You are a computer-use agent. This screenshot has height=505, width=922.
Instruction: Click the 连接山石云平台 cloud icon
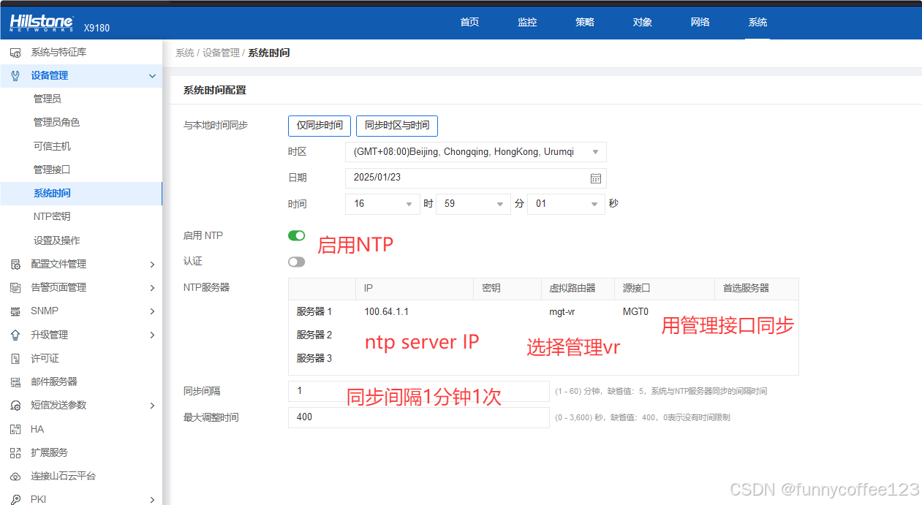[x=15, y=476]
